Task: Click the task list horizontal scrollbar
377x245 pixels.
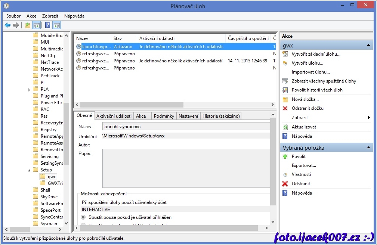Action: point(132,105)
